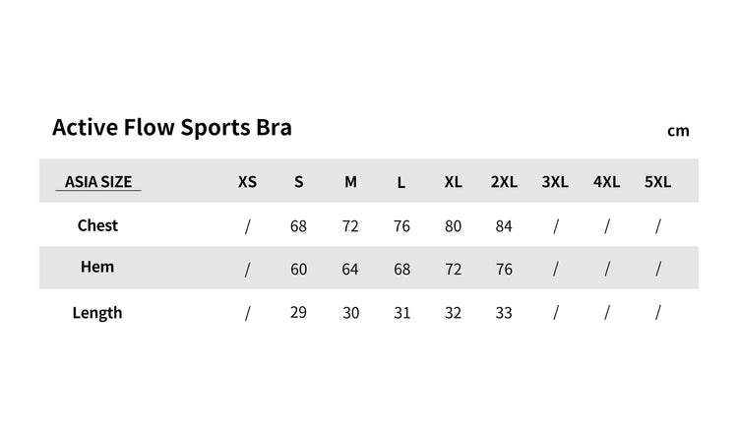The width and height of the screenshot is (738, 434).
Task: Click the Chest value 80 for XL
Action: pos(453,226)
